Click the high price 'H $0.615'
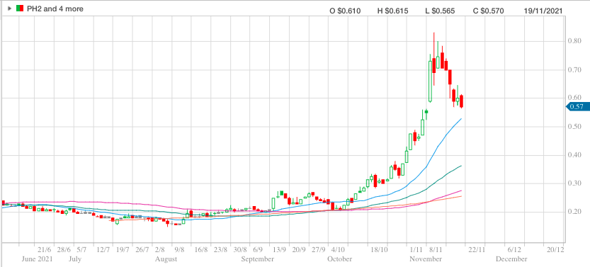This screenshot has height=267, width=590. pos(393,11)
